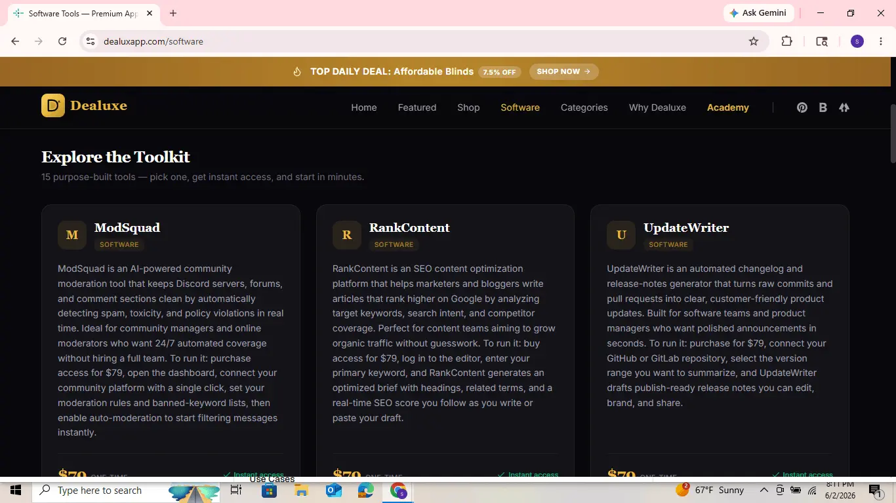Open the Chrome extensions puzzle icon
The width and height of the screenshot is (896, 503).
pos(787,41)
